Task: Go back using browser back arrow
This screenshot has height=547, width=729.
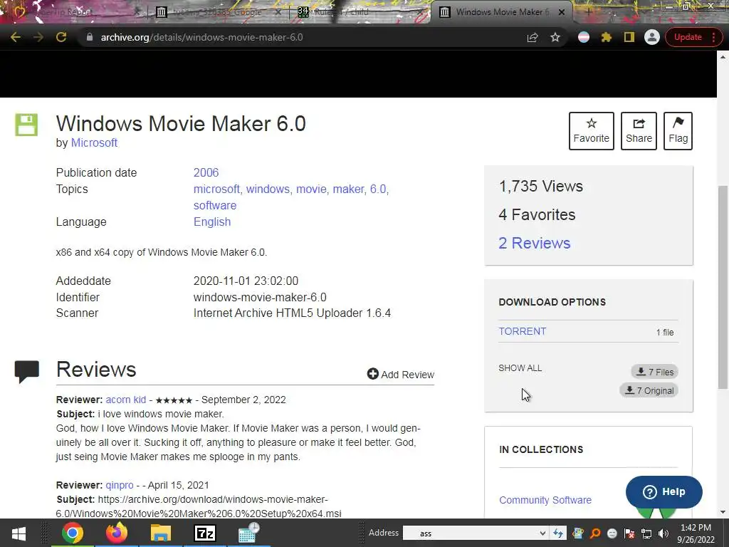Action: coord(16,37)
